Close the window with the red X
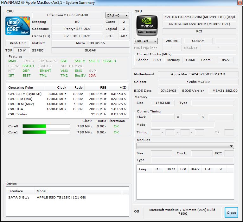 click(240, 3)
